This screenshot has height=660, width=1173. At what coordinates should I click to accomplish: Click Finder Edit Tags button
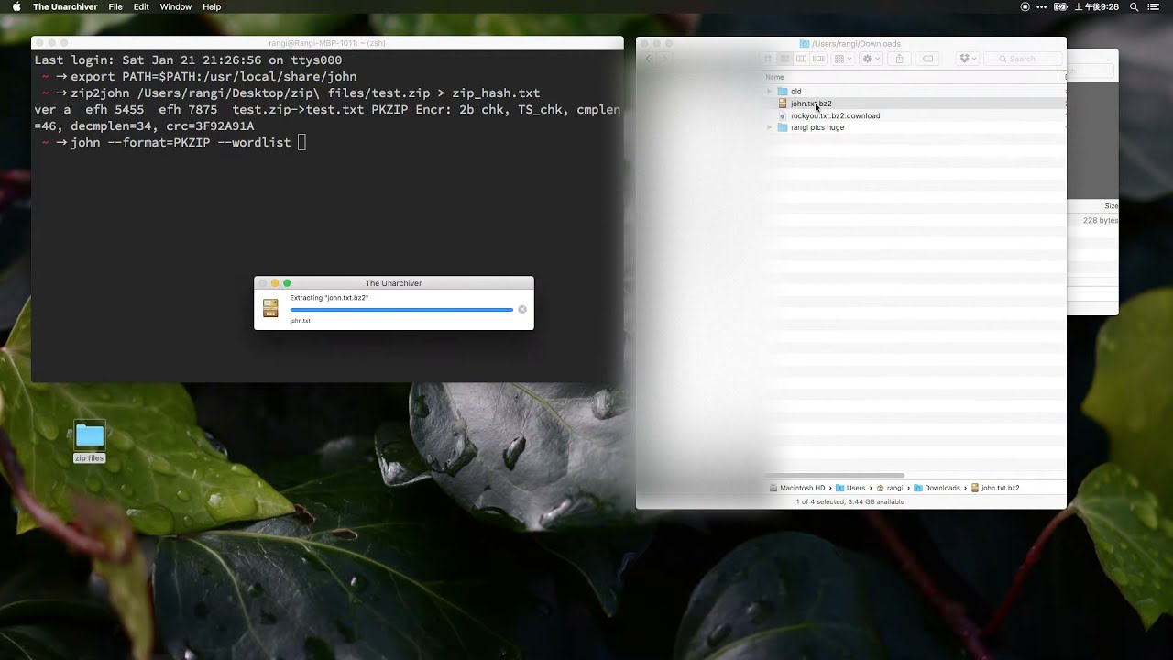(x=927, y=59)
